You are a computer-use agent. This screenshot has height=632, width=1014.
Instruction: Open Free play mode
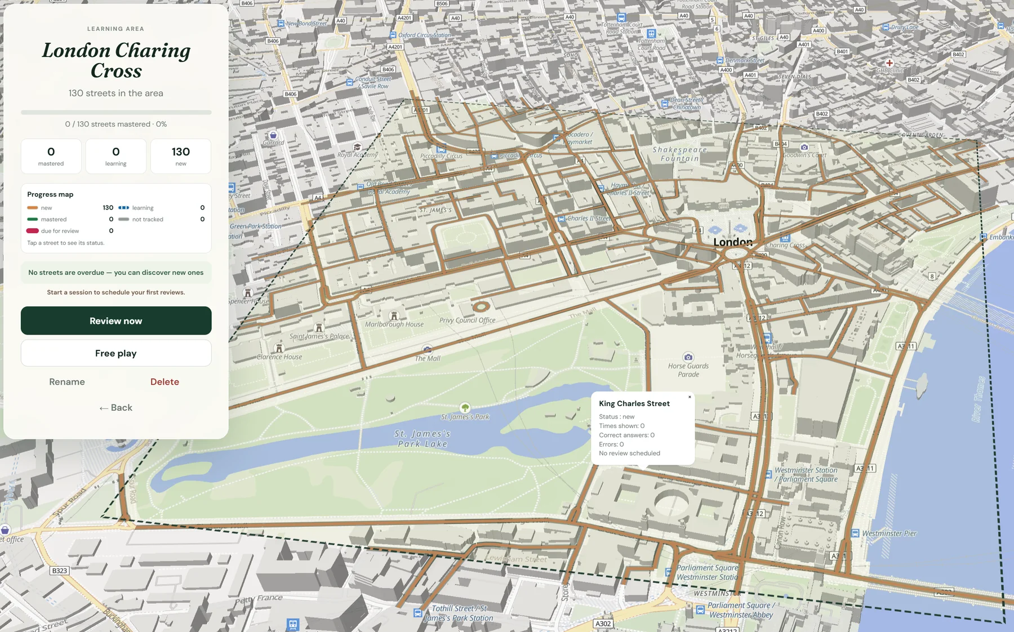[116, 353]
